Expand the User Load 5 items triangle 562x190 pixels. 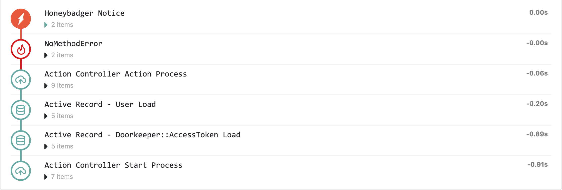46,116
